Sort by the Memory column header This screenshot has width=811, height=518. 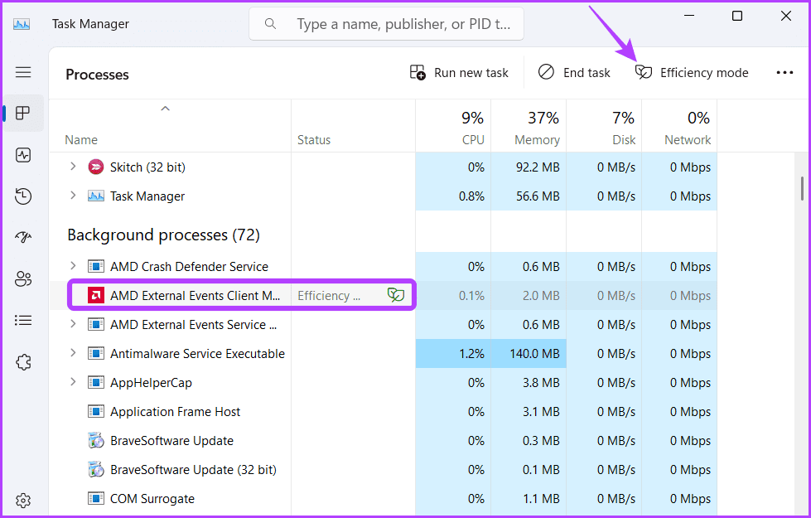[x=529, y=126]
